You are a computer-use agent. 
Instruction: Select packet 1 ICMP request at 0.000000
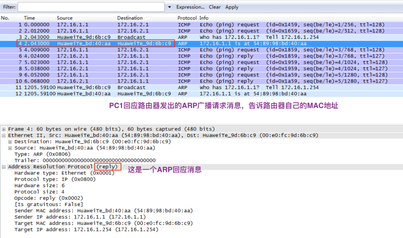point(201,25)
